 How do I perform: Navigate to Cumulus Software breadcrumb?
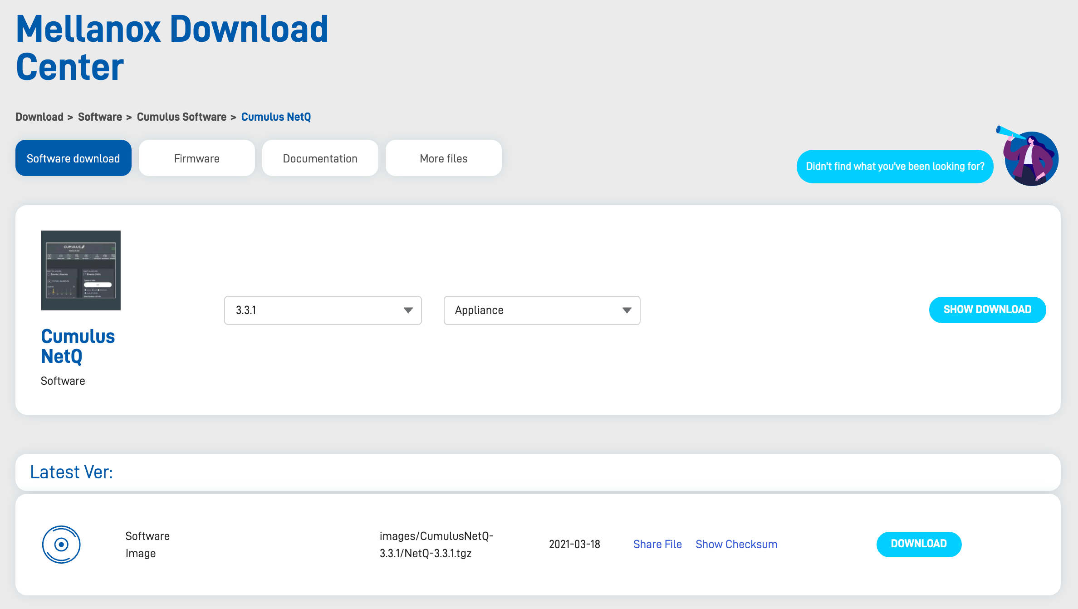[x=181, y=117]
